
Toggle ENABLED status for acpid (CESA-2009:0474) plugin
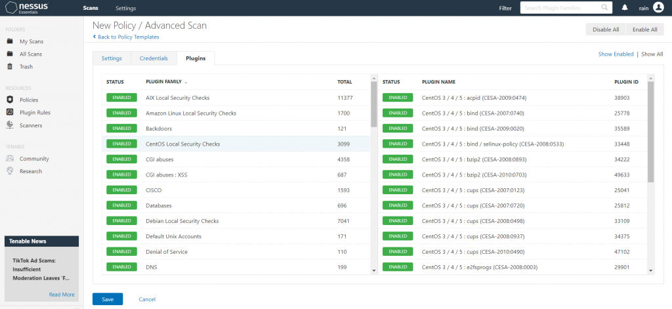(398, 98)
